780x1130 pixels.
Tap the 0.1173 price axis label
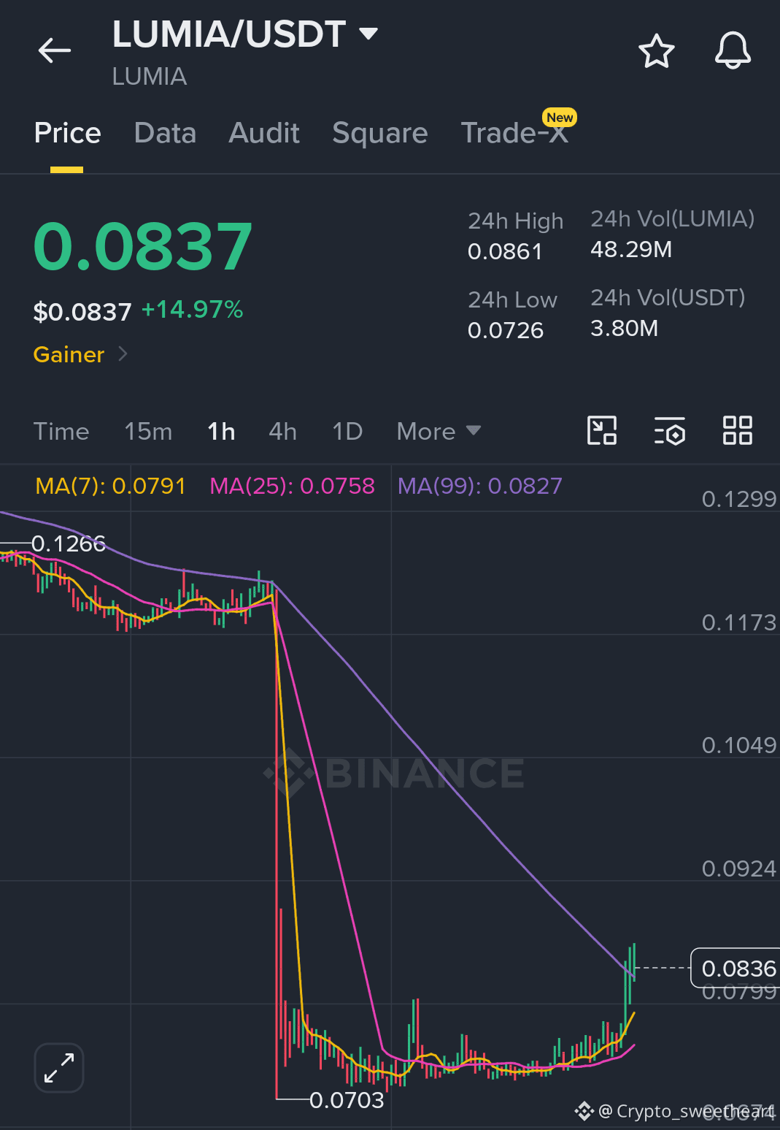point(738,622)
